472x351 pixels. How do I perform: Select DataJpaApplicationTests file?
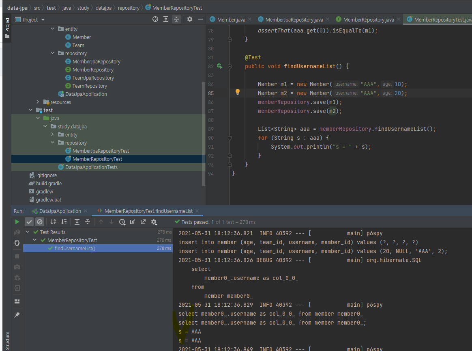[91, 167]
